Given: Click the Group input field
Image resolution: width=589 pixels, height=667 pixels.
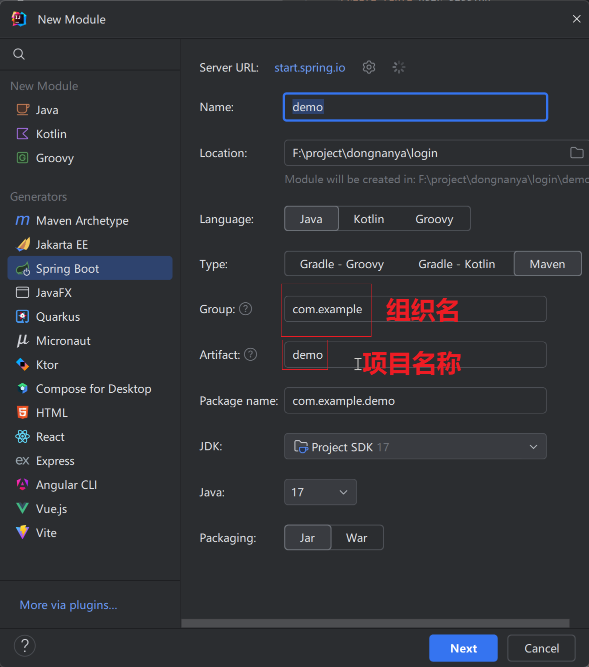Looking at the screenshot, I should (x=415, y=309).
